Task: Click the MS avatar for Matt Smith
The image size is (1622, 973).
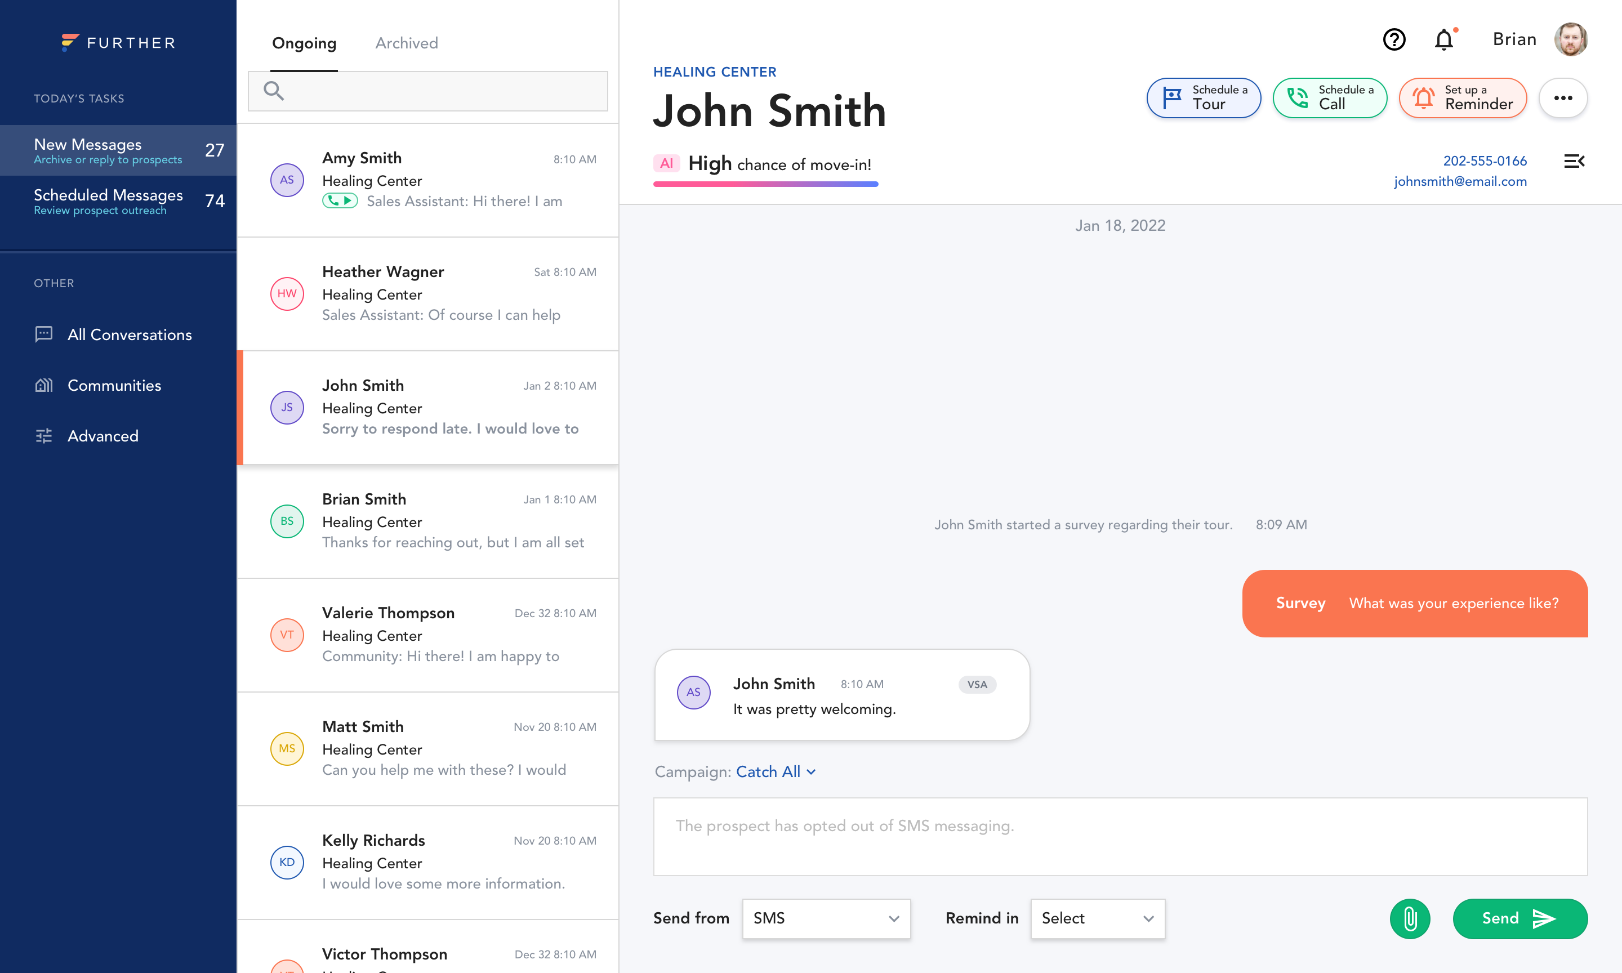Action: [287, 749]
